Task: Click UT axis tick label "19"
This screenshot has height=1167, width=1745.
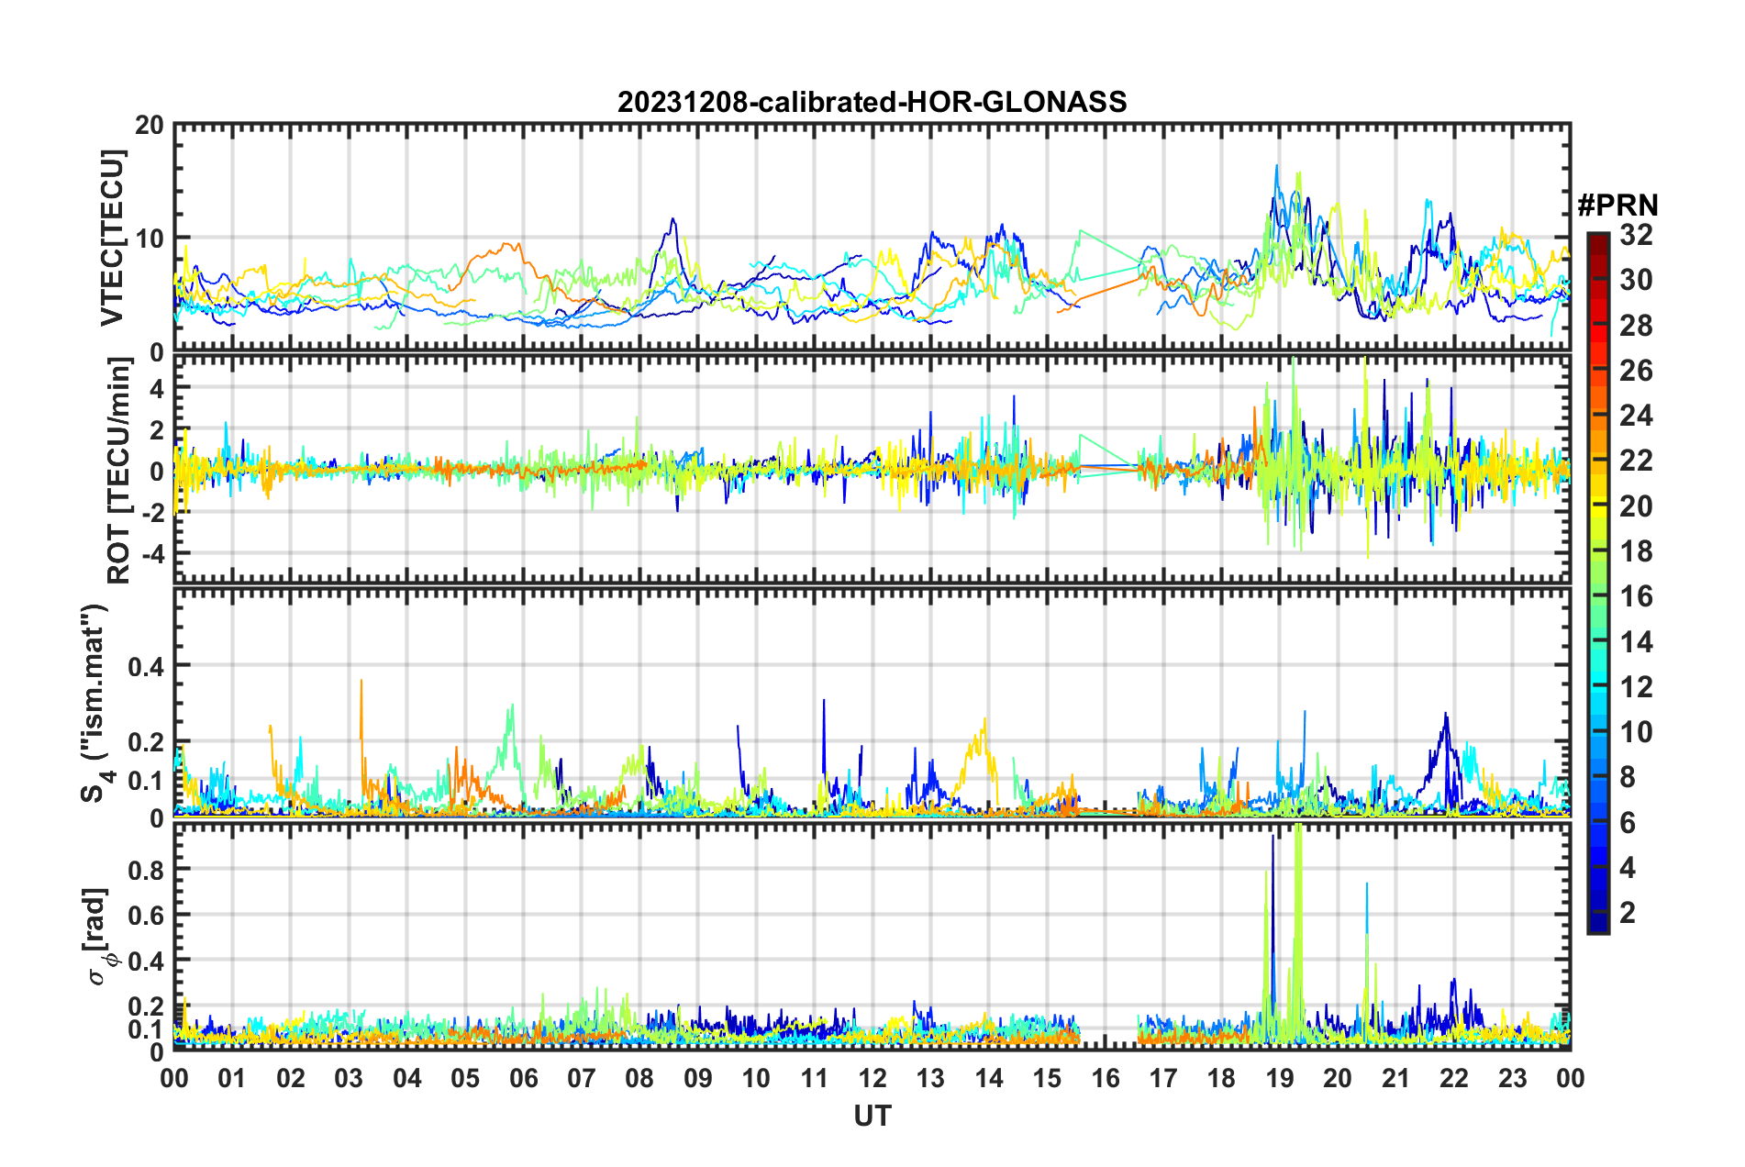Action: pyautogui.click(x=1280, y=1078)
